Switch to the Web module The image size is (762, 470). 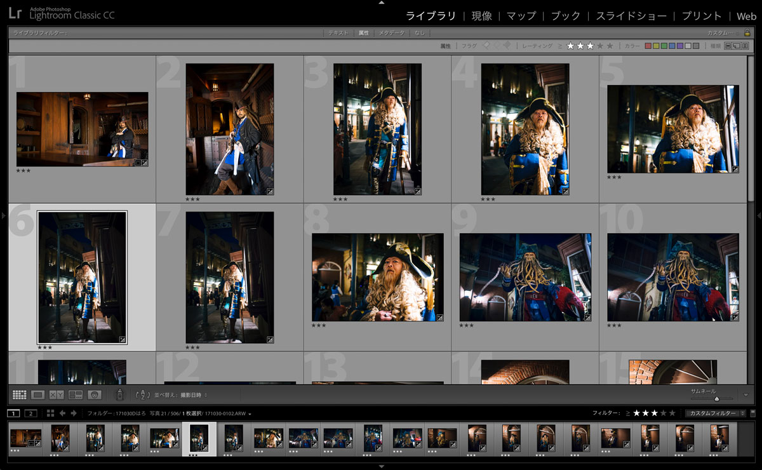tap(747, 16)
